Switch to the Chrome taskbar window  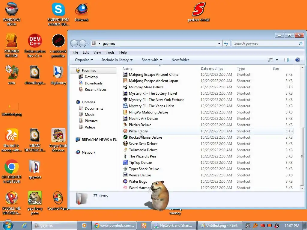coord(114,226)
